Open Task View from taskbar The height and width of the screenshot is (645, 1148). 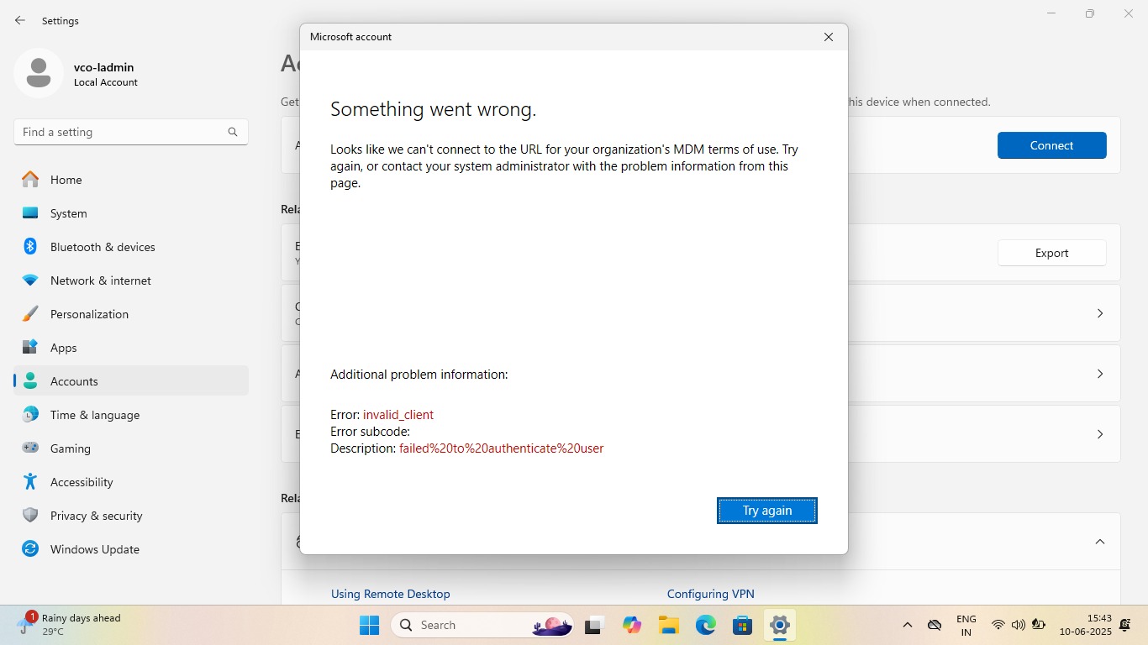595,625
